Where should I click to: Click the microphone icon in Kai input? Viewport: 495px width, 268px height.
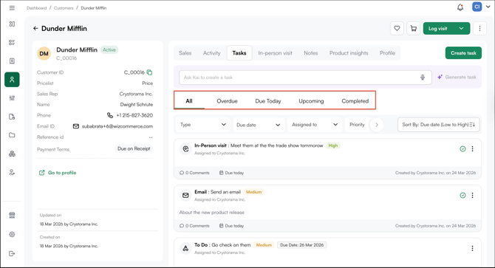pyautogui.click(x=423, y=78)
